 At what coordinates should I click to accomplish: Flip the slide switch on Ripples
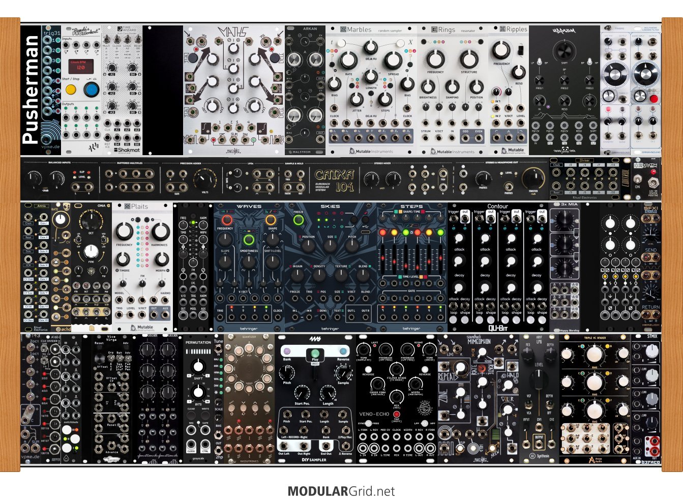520,50
